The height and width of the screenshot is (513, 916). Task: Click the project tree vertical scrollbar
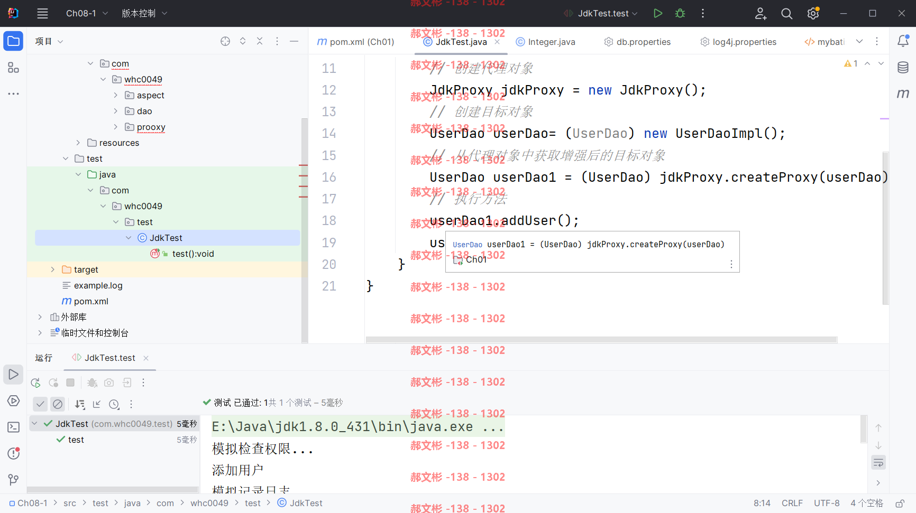pos(305,231)
